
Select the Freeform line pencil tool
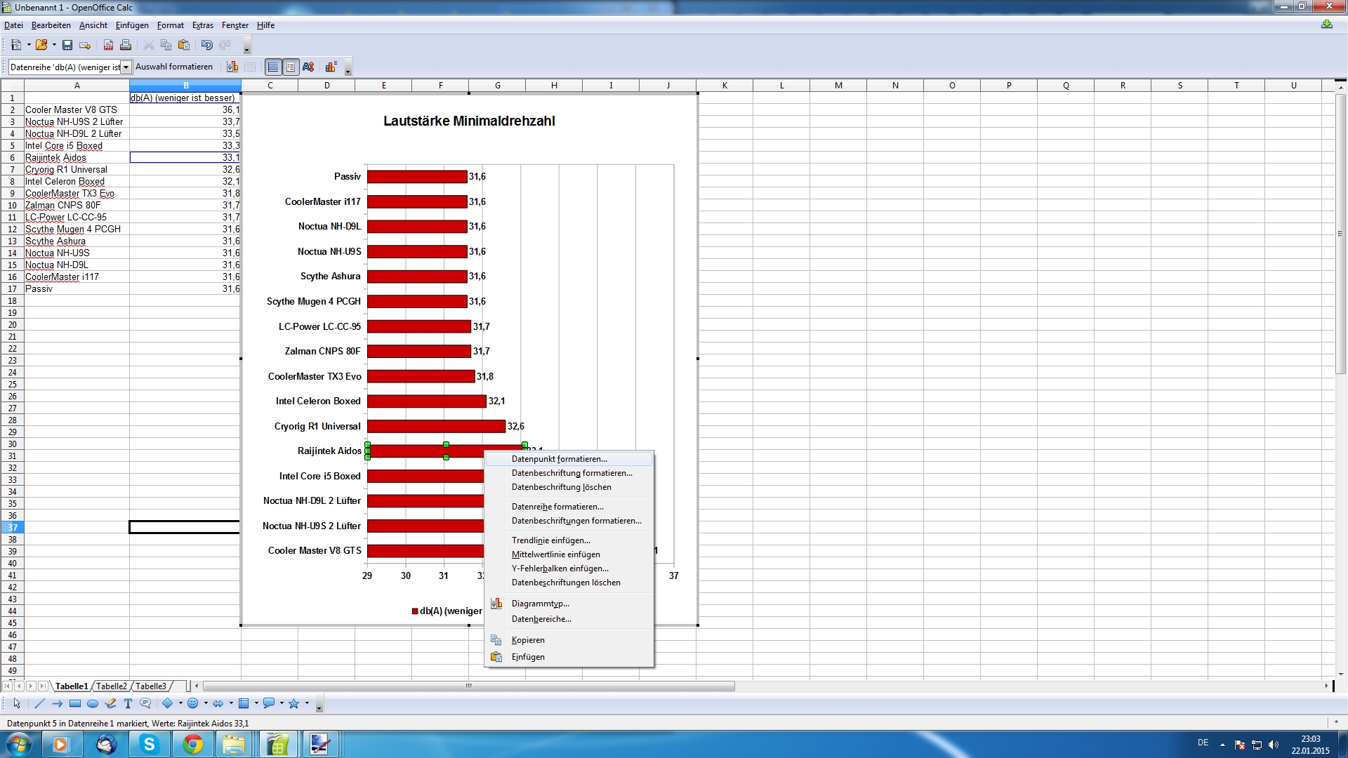(110, 703)
